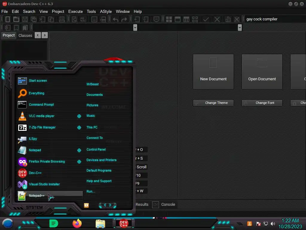
Task: Click the Undo arrow toolbar icon
Action: pos(115,19)
